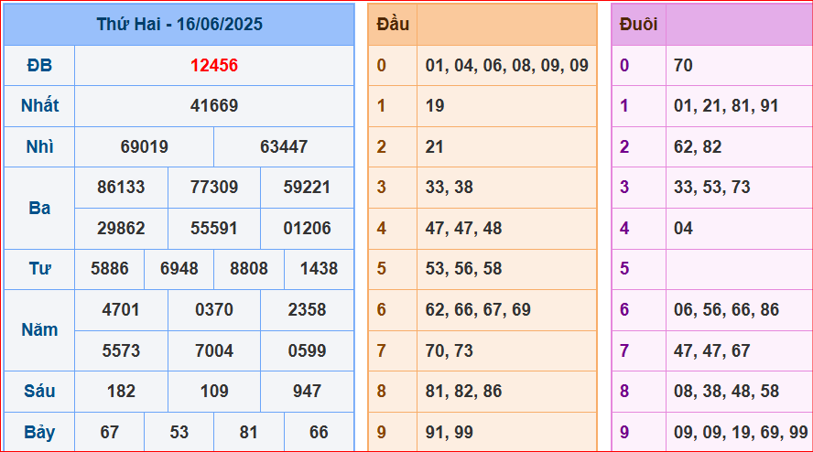This screenshot has width=813, height=452.
Task: Click Đuôi values 09, 09, 19, 69, 99
Action: pos(741,432)
